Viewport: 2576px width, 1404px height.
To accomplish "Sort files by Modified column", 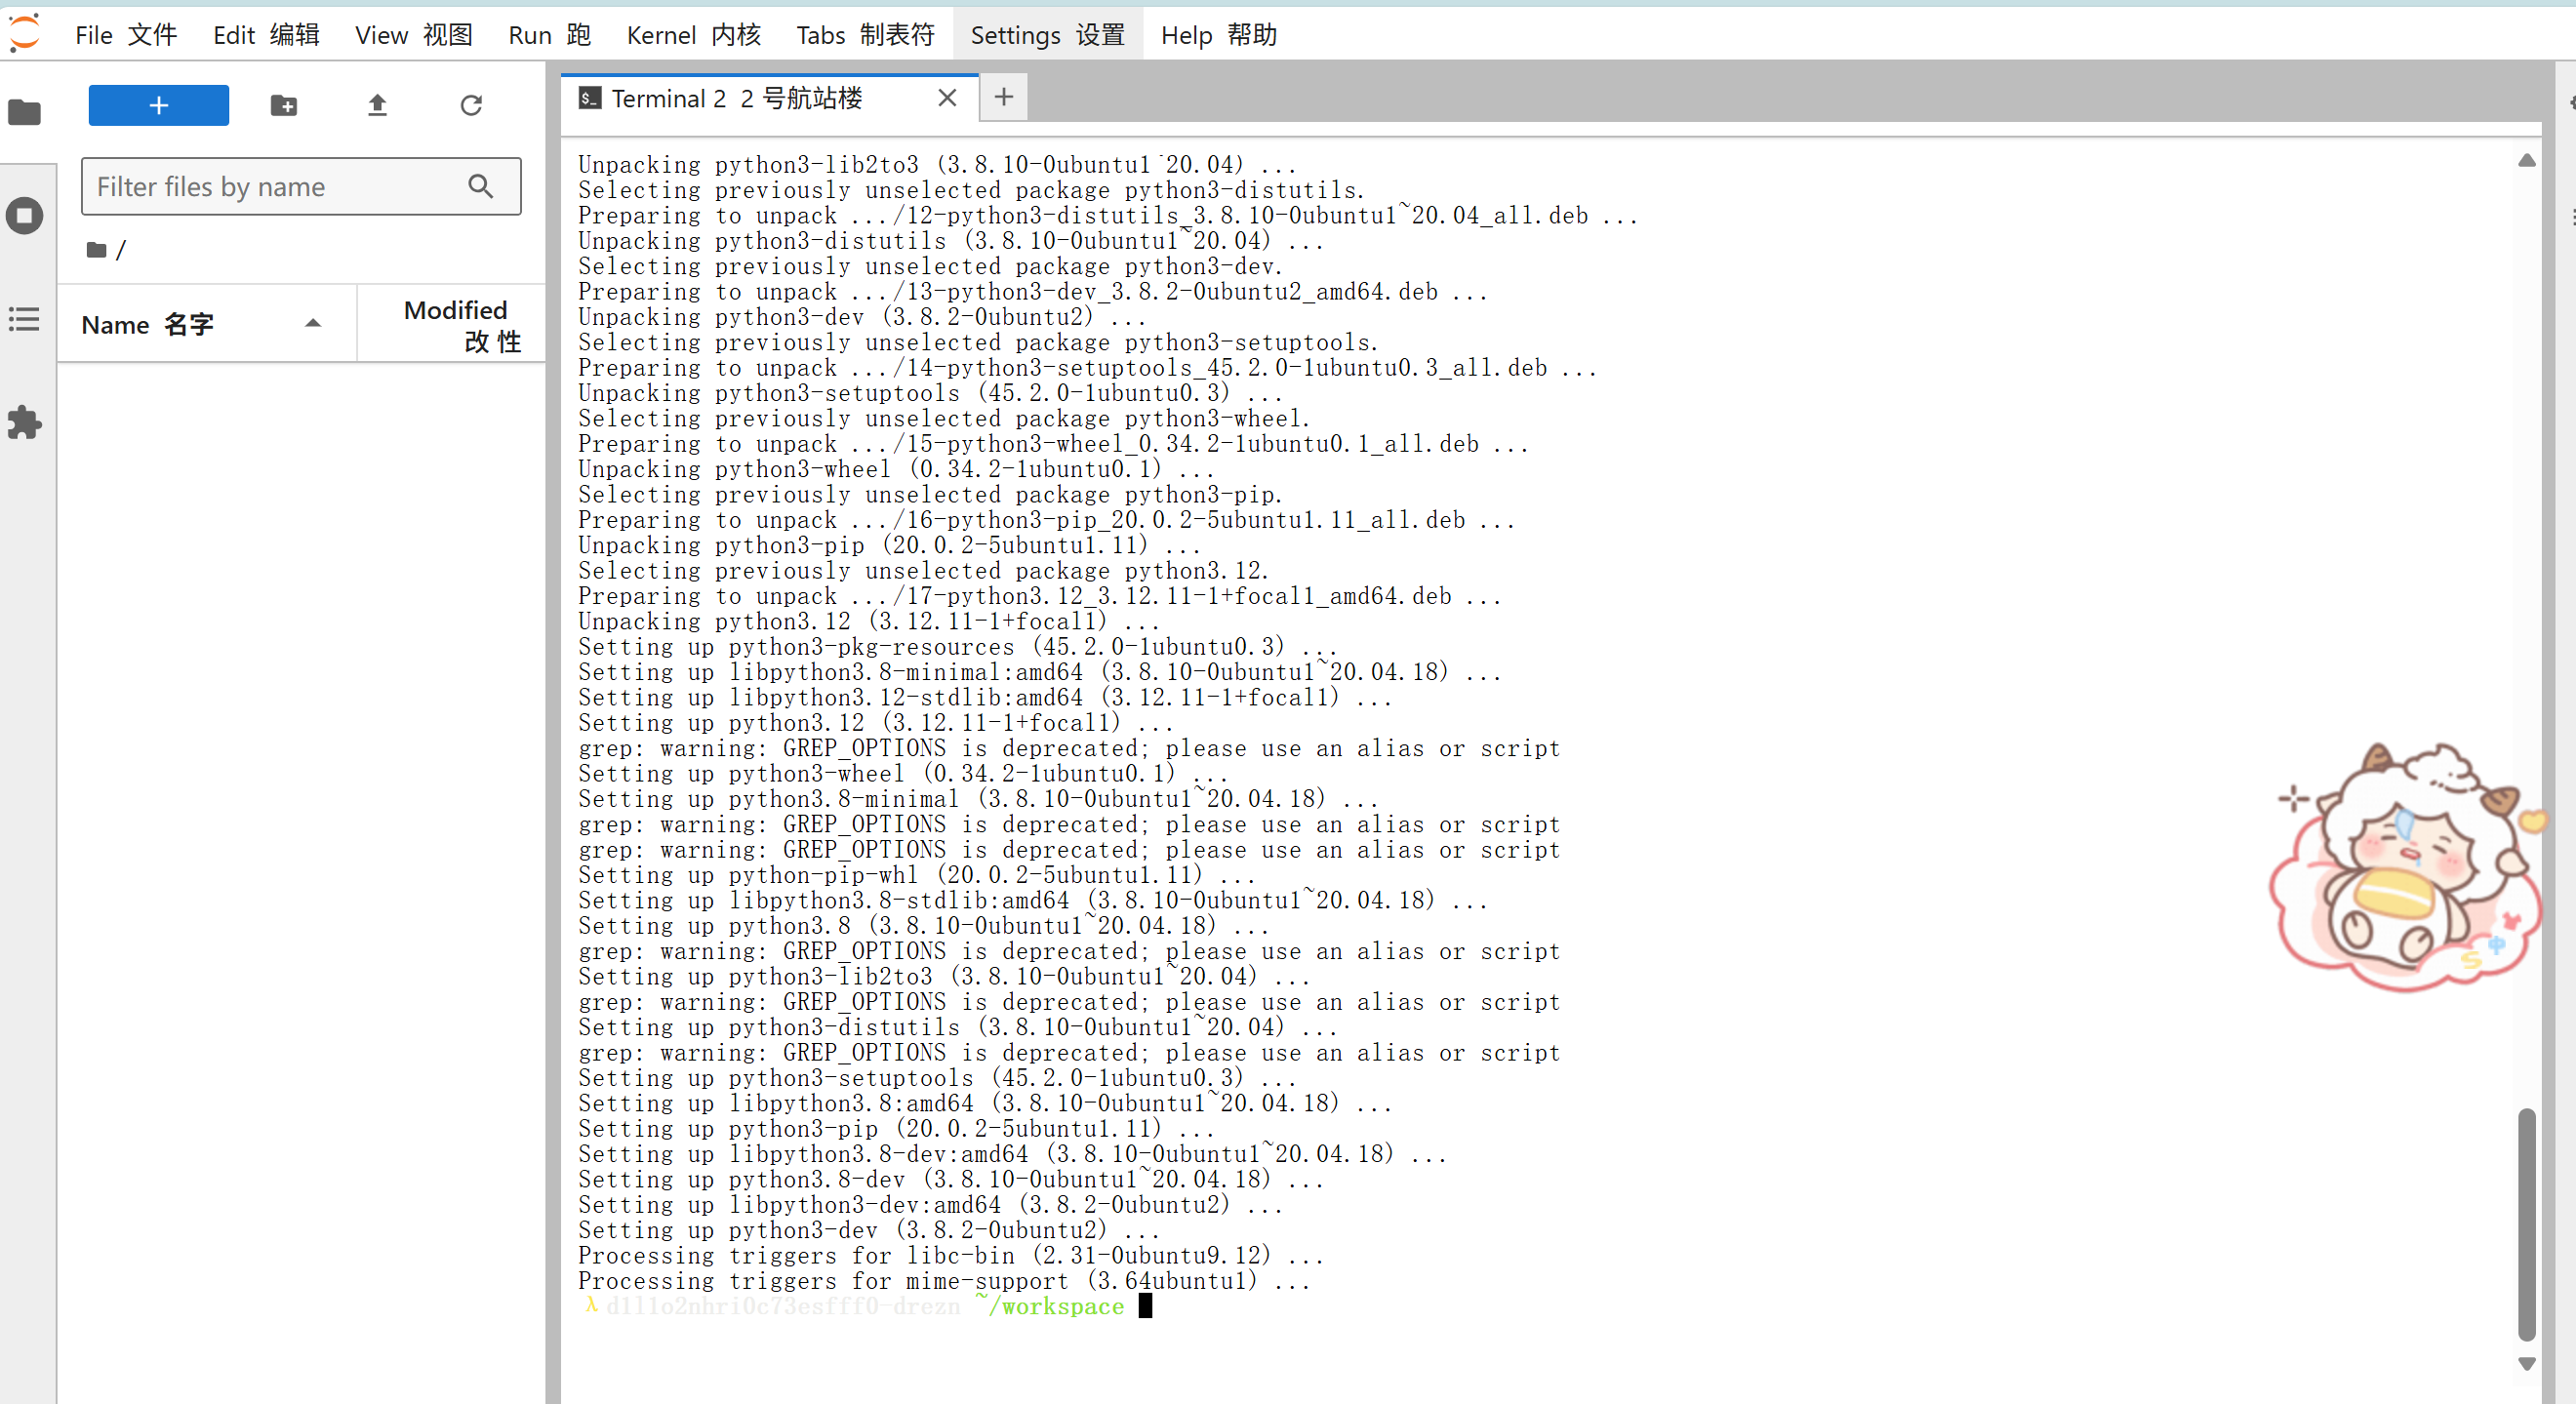I will point(452,325).
